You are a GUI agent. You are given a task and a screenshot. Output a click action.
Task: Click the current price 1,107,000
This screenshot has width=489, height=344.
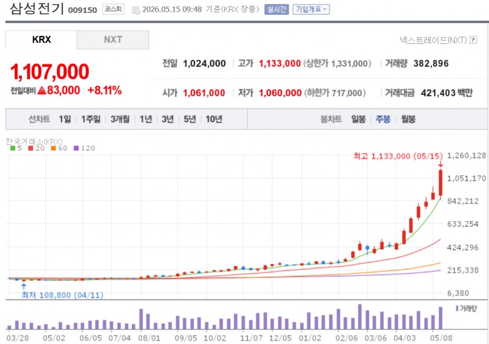pyautogui.click(x=50, y=72)
